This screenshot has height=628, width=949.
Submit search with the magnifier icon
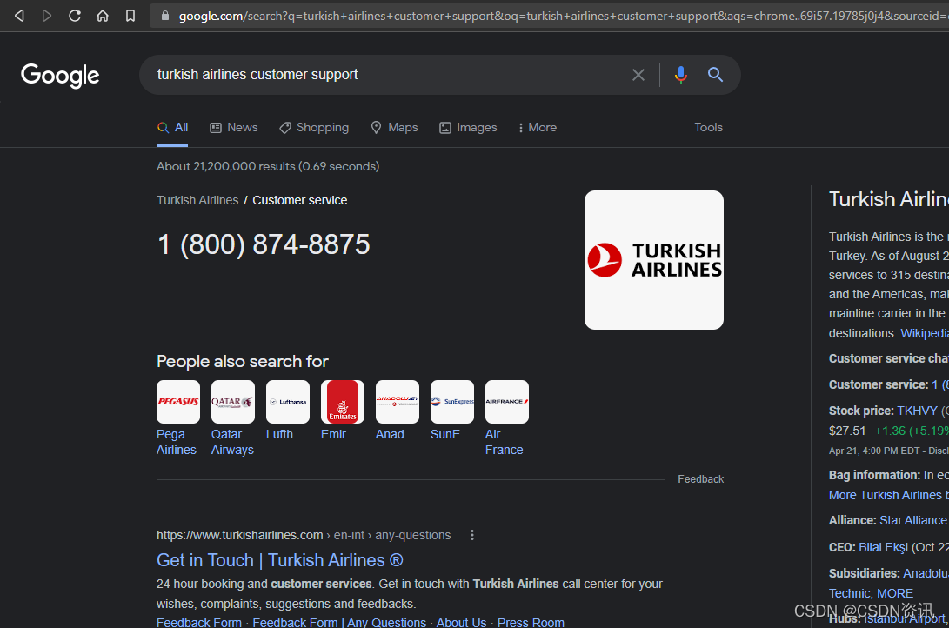(x=715, y=75)
